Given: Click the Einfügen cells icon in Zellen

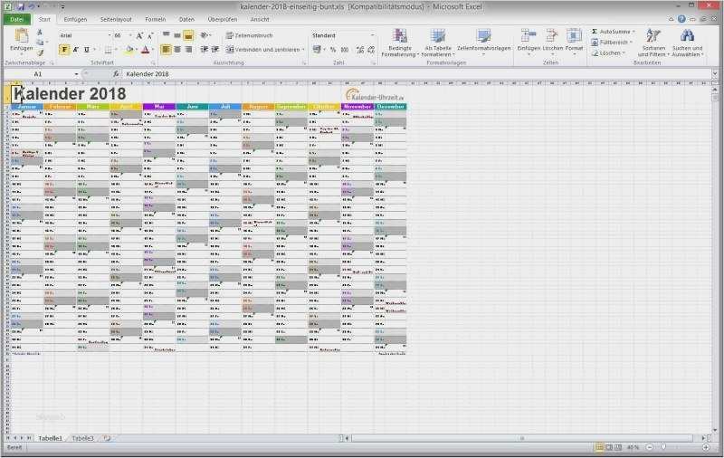Looking at the screenshot, I should [x=529, y=36].
